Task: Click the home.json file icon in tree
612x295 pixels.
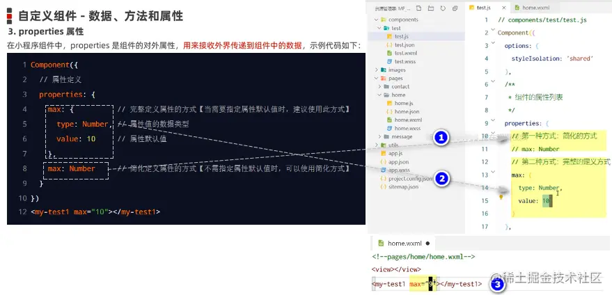Action: (389, 111)
